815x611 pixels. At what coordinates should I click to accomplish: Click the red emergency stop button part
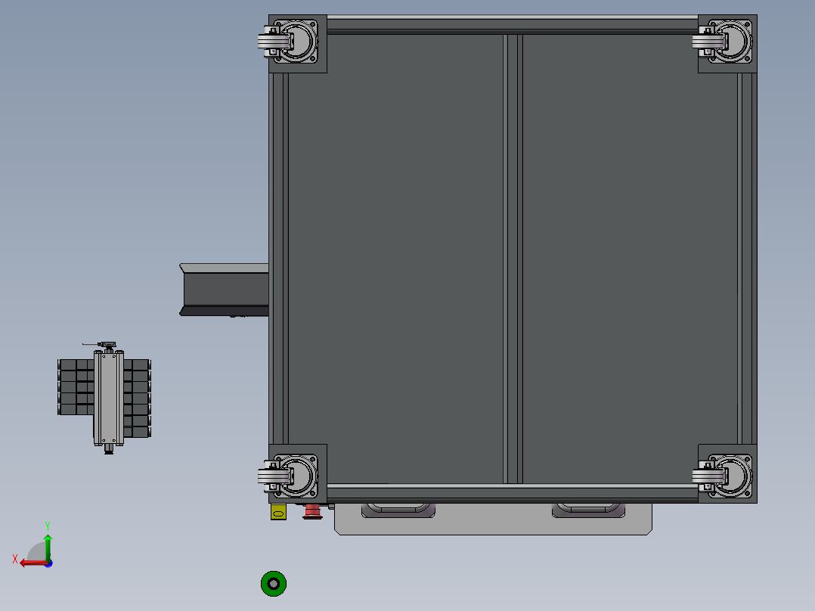pyautogui.click(x=313, y=512)
